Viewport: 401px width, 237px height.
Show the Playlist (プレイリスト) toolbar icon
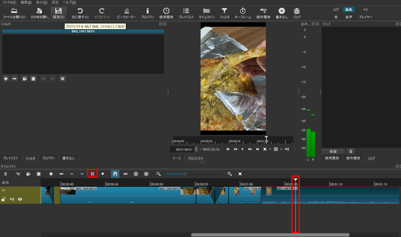tap(186, 13)
